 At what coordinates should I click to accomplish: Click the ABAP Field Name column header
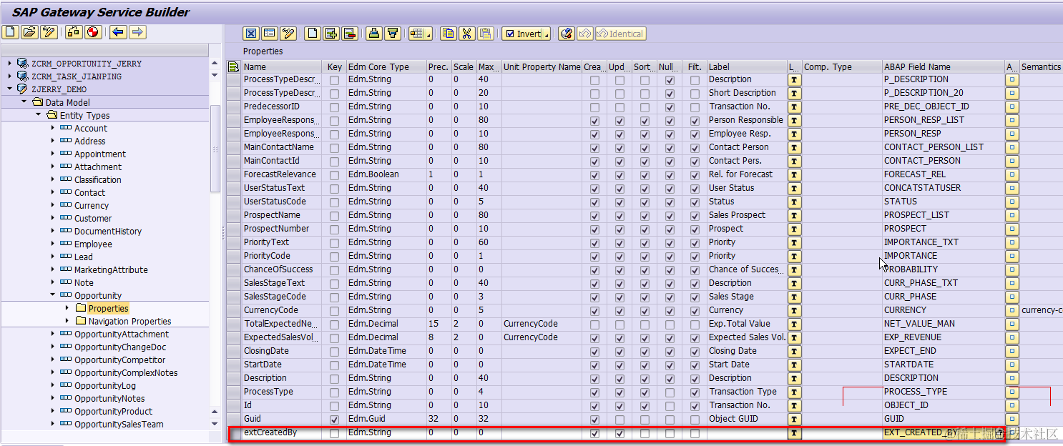coord(944,67)
